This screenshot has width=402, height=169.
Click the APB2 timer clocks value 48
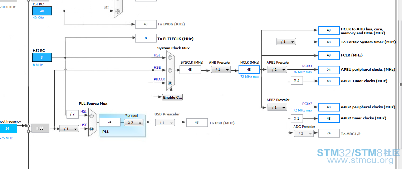coord(329,118)
